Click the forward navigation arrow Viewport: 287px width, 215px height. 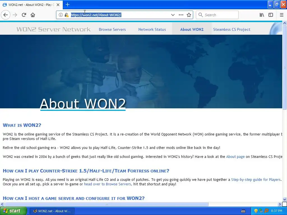click(15, 15)
